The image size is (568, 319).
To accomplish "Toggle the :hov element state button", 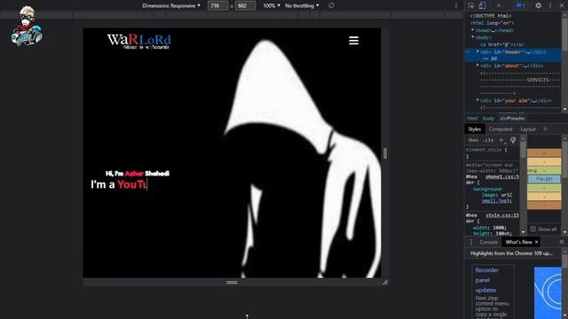I will pyautogui.click(x=473, y=140).
